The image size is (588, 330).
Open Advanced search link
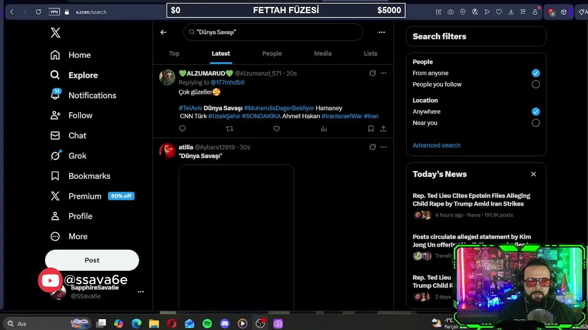[x=436, y=145]
